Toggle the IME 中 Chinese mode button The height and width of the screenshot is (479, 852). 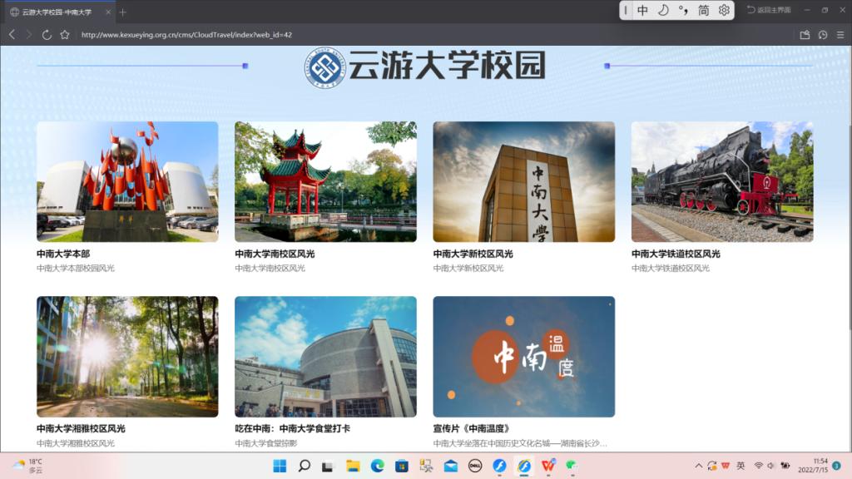[x=642, y=10]
